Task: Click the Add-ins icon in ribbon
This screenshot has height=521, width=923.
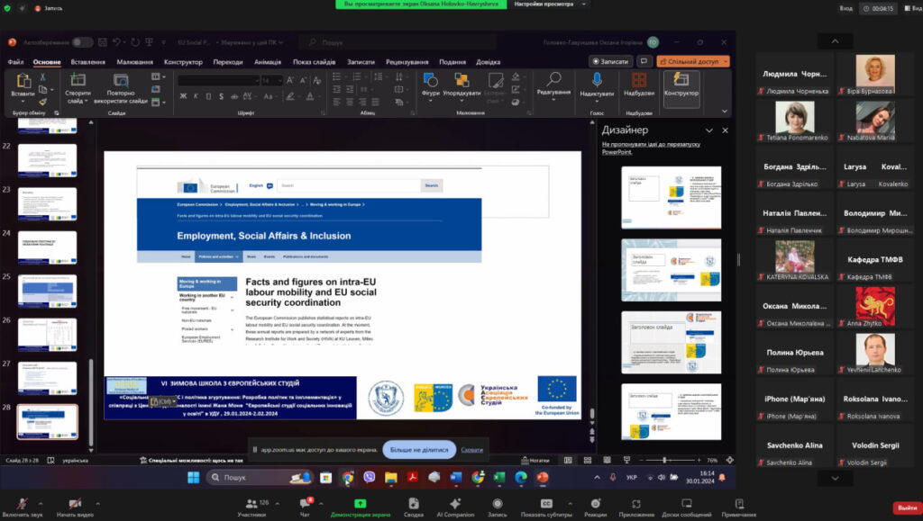Action: 638,80
